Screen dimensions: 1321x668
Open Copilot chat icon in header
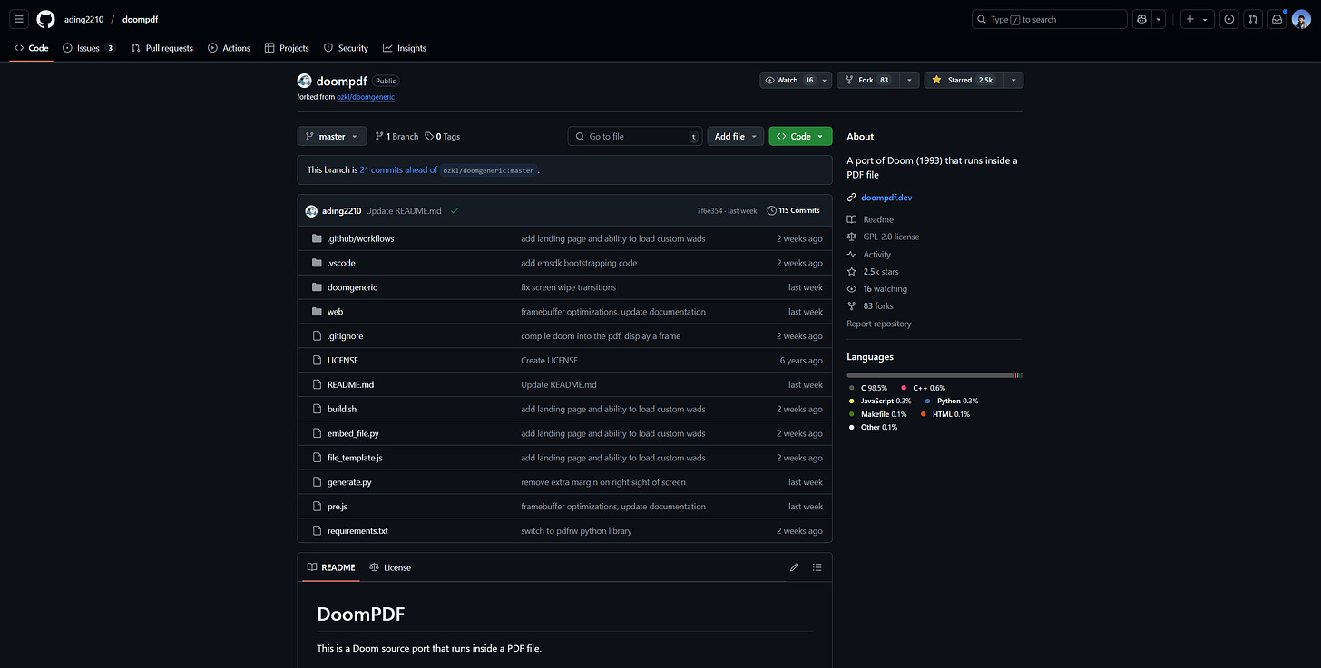click(1141, 19)
